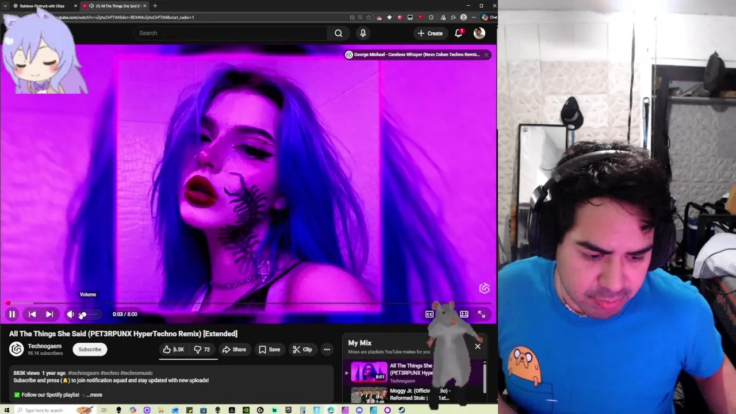Open the Technogasm channel avatar
The height and width of the screenshot is (414, 736).
click(17, 349)
